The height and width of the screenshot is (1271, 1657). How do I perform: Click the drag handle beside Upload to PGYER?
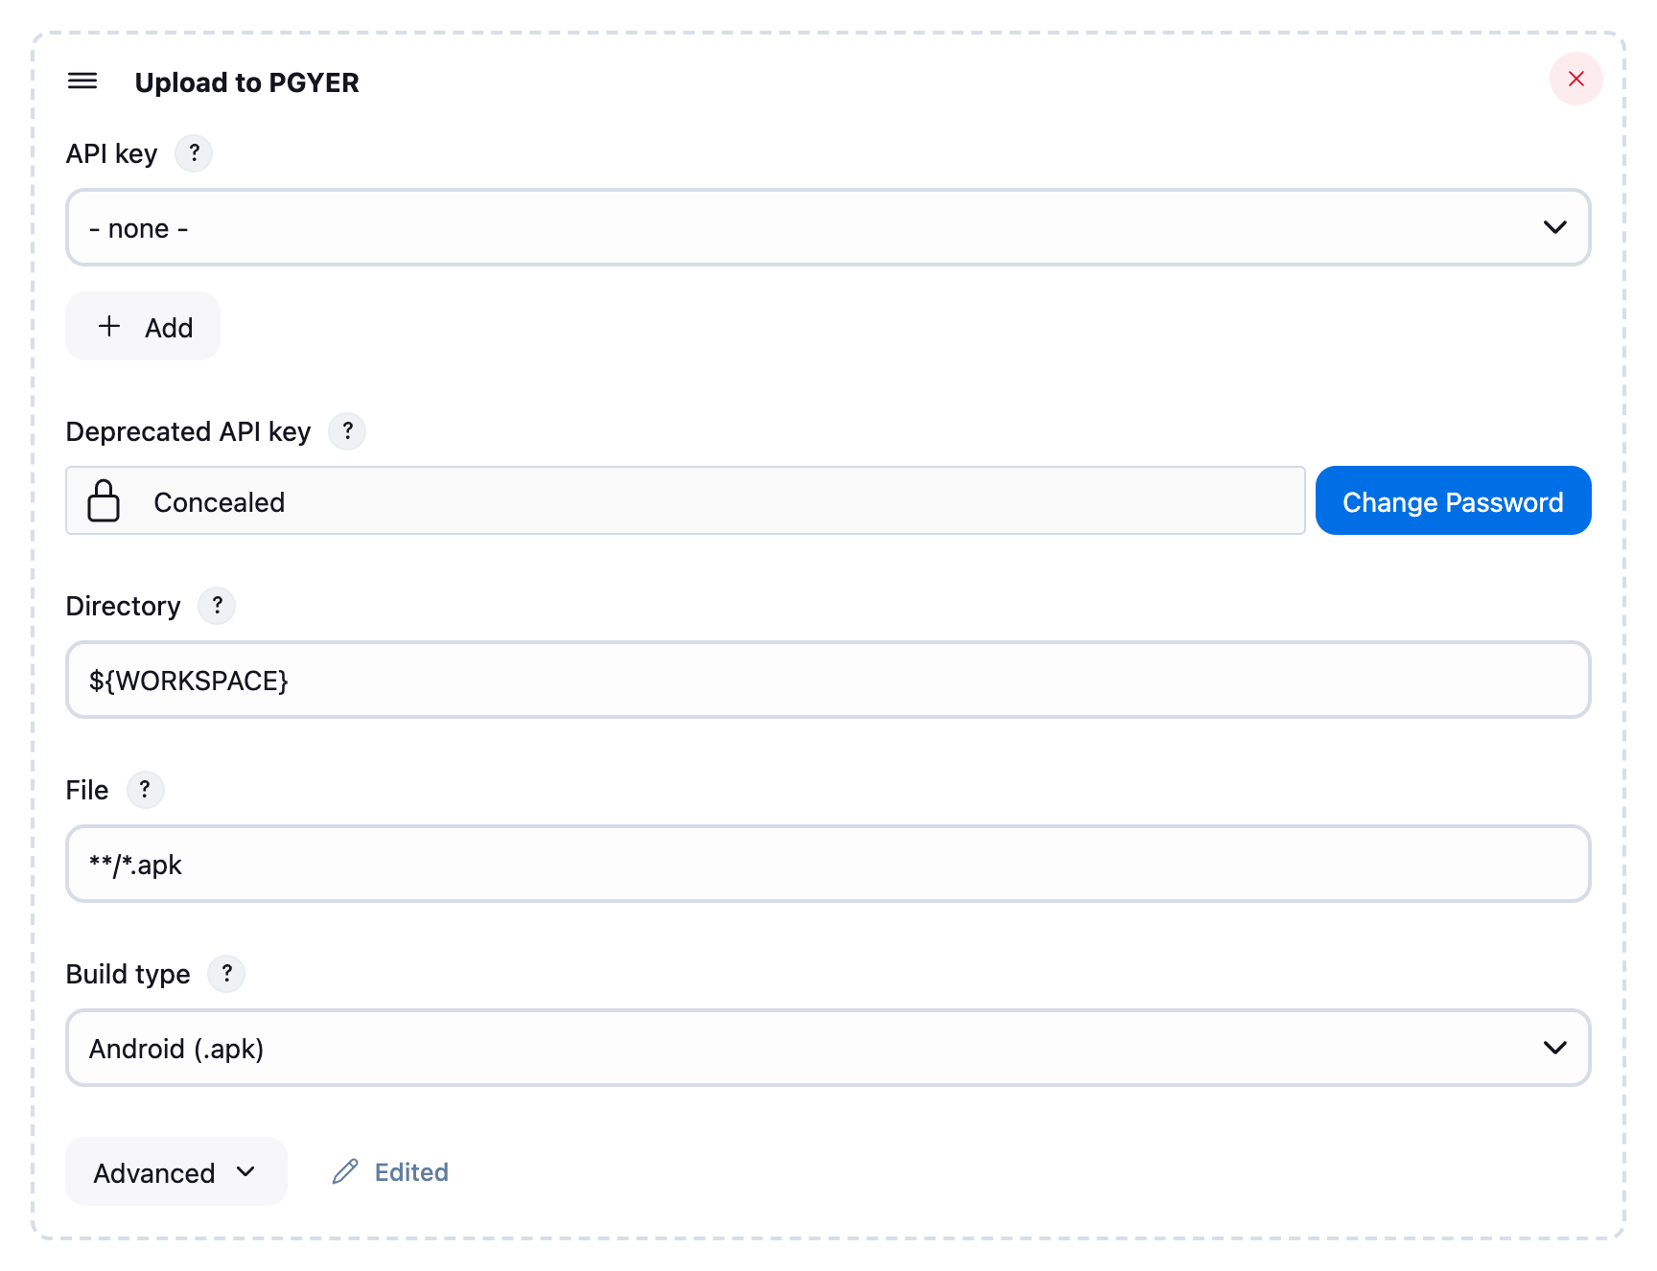82,81
